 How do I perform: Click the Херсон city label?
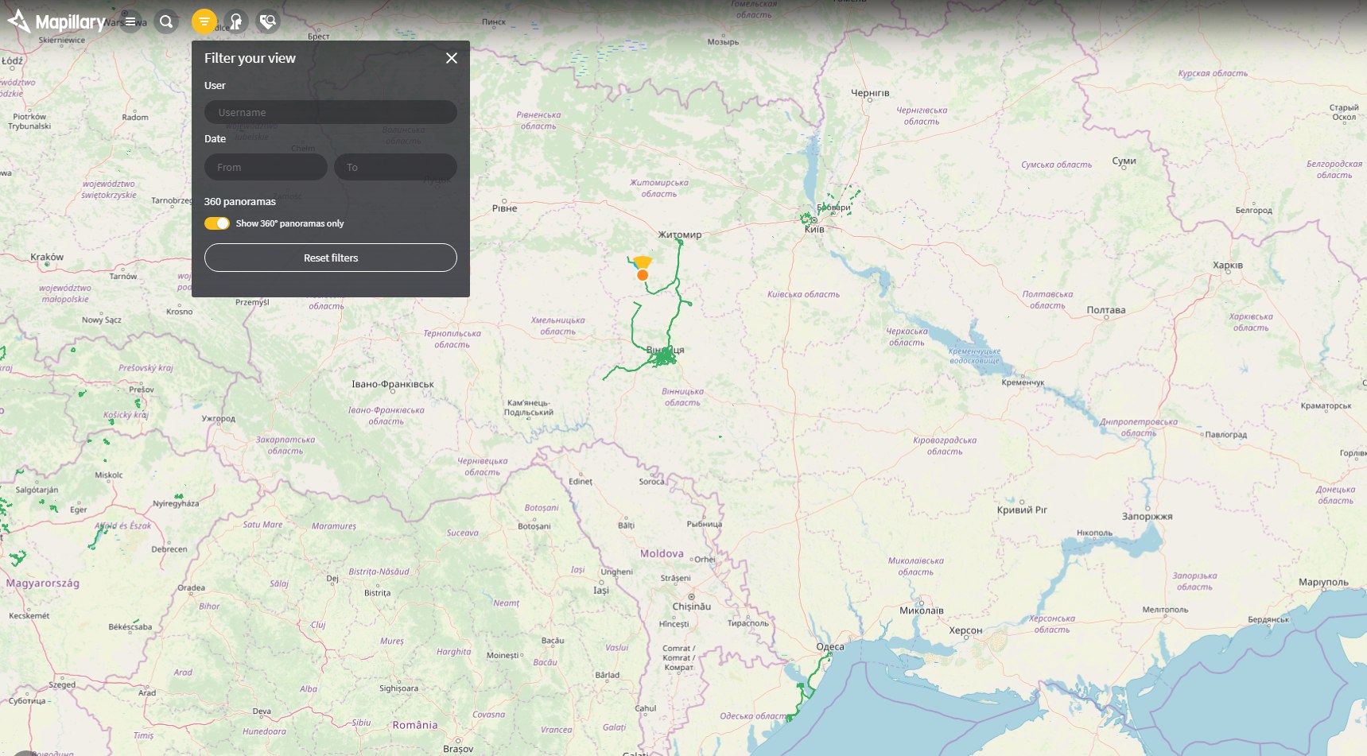(x=965, y=630)
